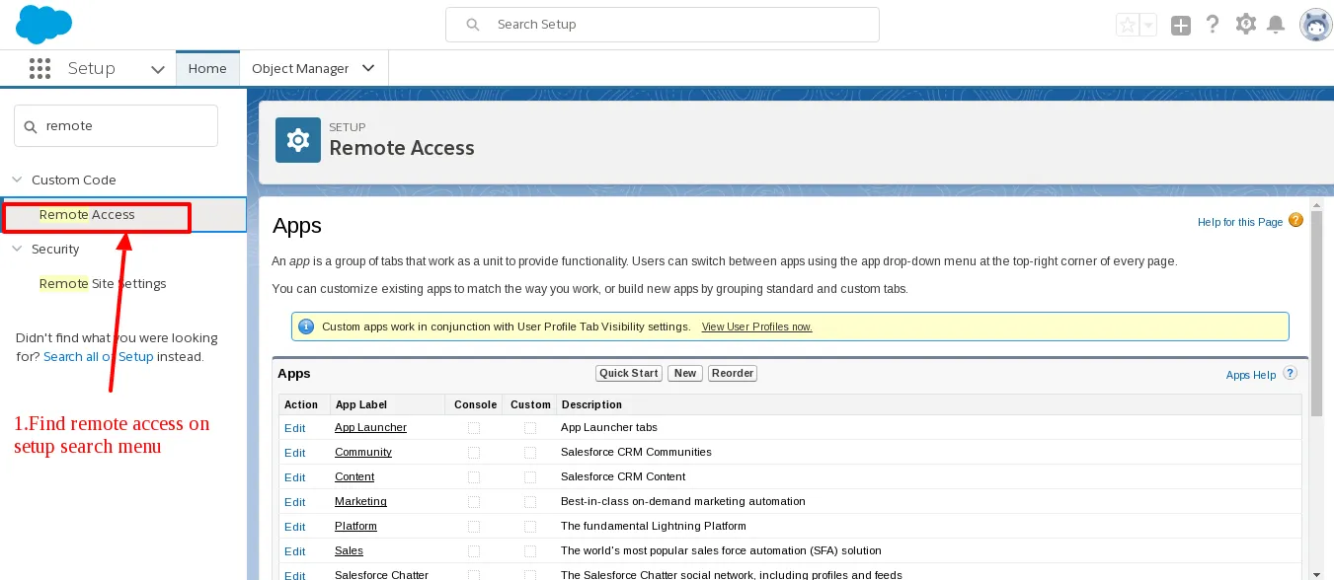Switch to the Home tab
Image resolution: width=1334 pixels, height=580 pixels.
pyautogui.click(x=207, y=68)
